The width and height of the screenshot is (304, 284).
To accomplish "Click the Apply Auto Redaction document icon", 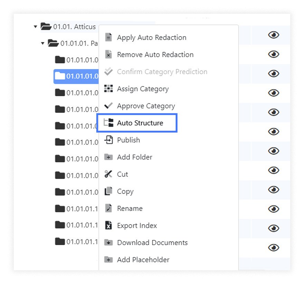I will 108,37.
